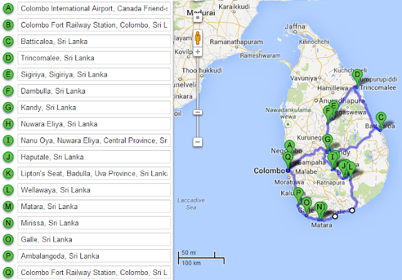The height and width of the screenshot is (280, 402).
Task: Click the Sigiriya, Sigiriya, Sri Lanka field
Action: coord(94,74)
